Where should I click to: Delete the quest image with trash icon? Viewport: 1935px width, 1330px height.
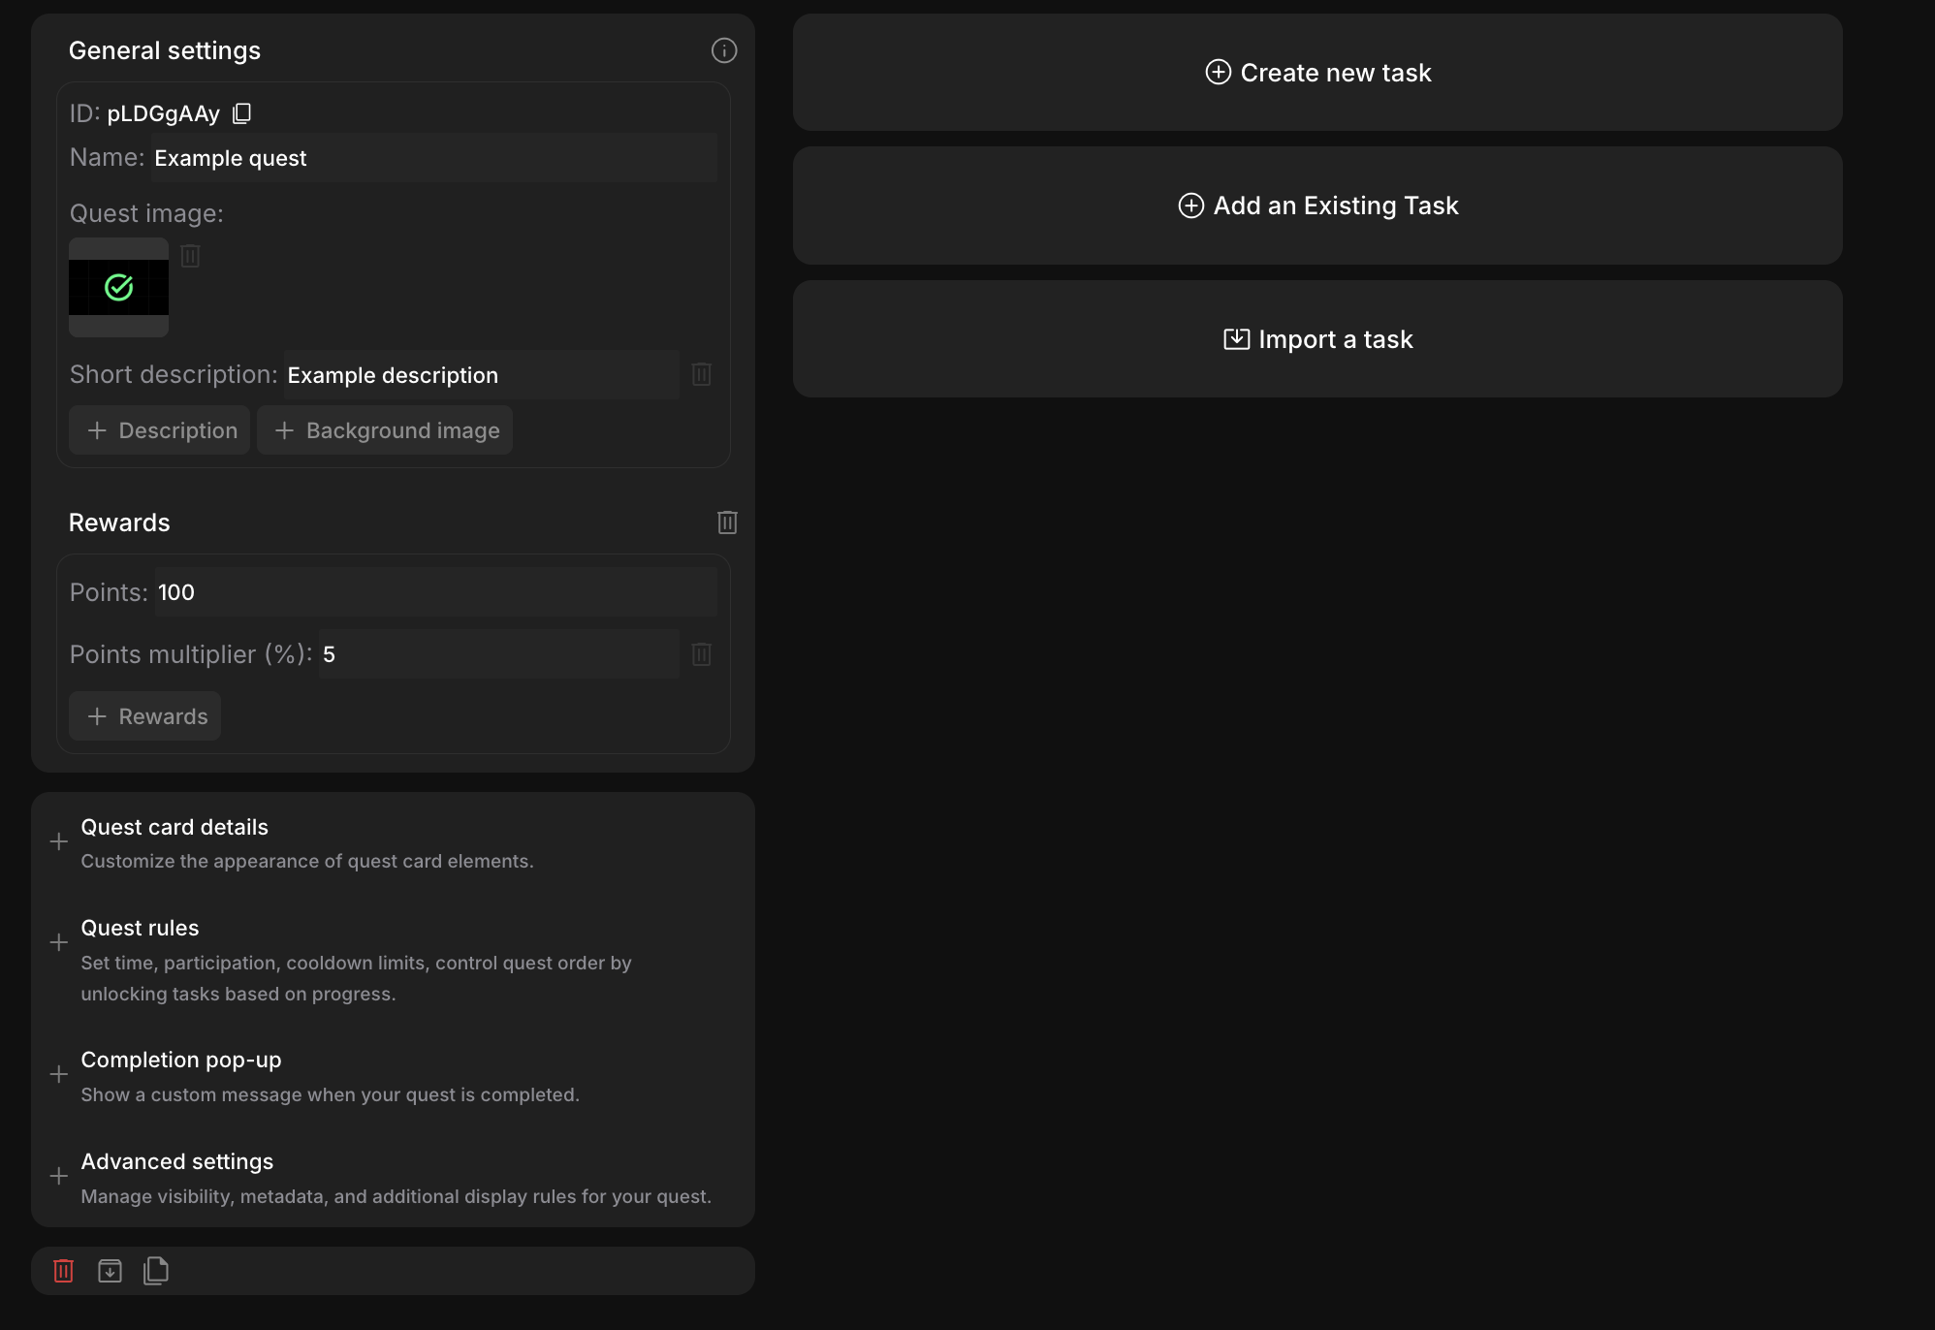pos(190,256)
